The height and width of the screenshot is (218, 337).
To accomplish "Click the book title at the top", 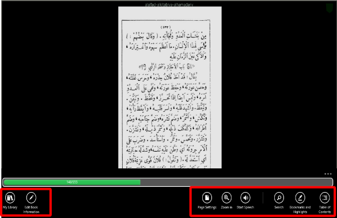I will tap(169, 4).
